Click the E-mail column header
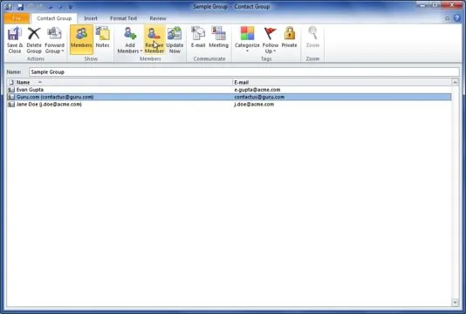The image size is (466, 314). [x=342, y=82]
